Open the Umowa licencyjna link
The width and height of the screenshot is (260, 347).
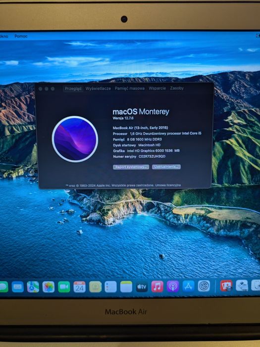click(168, 185)
